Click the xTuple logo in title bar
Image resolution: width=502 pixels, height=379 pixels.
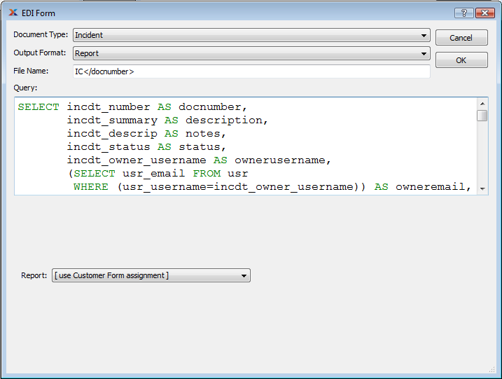(13, 13)
